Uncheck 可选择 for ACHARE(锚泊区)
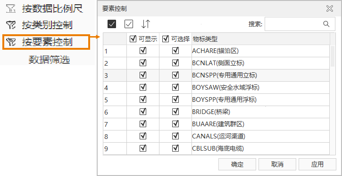This screenshot has width=342, height=176. [x=175, y=51]
